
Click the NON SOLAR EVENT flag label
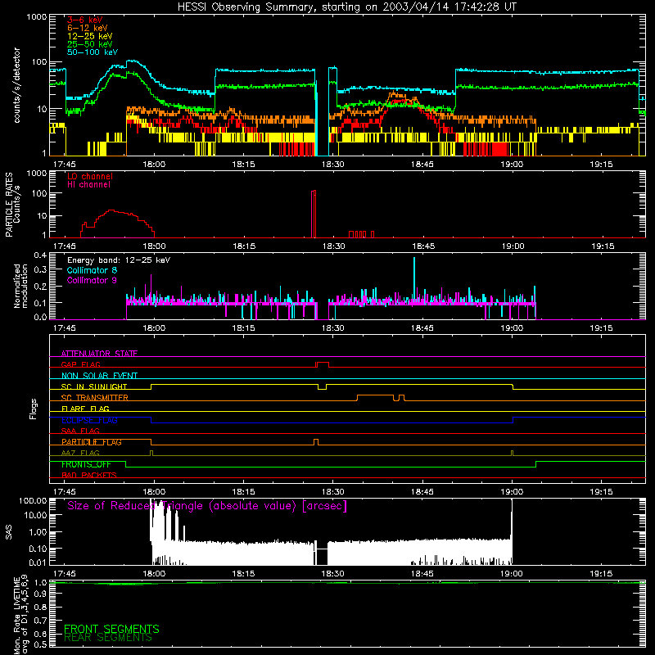coord(99,376)
